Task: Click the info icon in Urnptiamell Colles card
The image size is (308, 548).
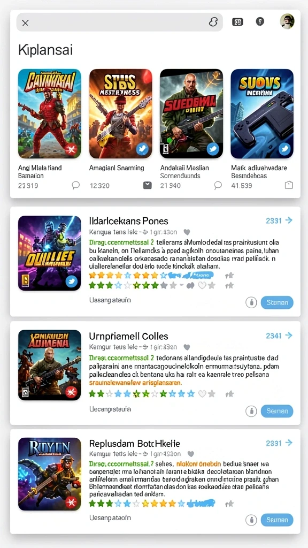Action: click(251, 412)
